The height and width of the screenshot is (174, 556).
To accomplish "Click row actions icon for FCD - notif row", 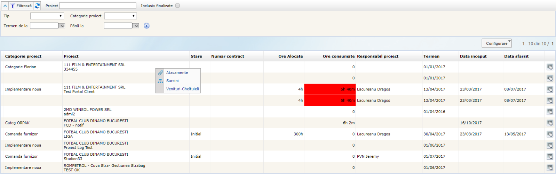I will click(x=550, y=123).
